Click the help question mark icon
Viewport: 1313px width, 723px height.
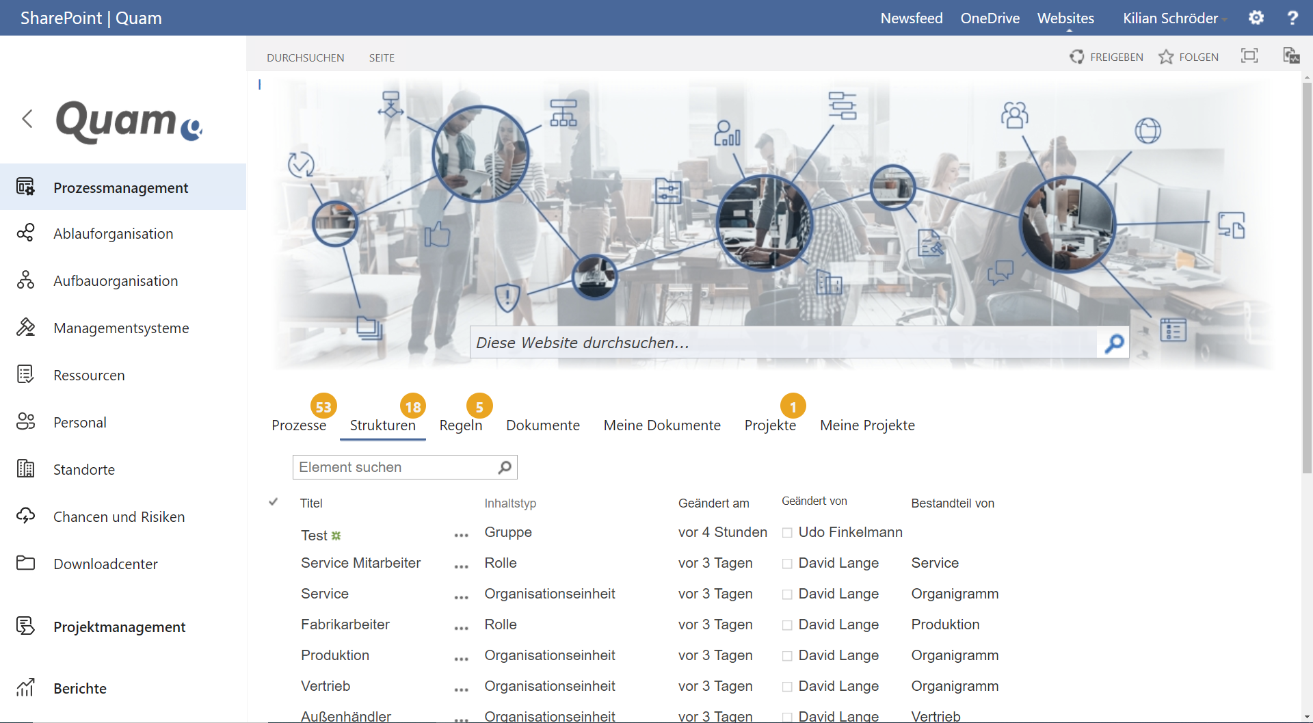pyautogui.click(x=1292, y=18)
